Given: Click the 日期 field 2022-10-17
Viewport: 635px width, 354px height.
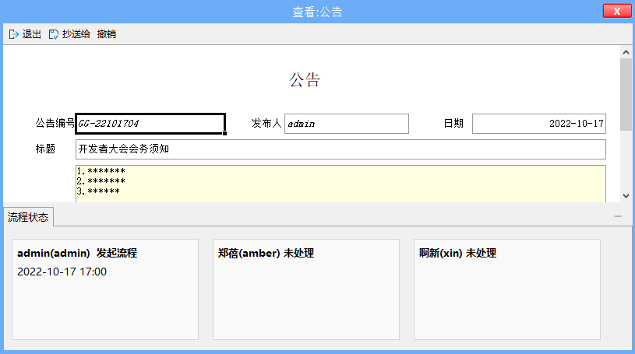Looking at the screenshot, I should tap(539, 124).
